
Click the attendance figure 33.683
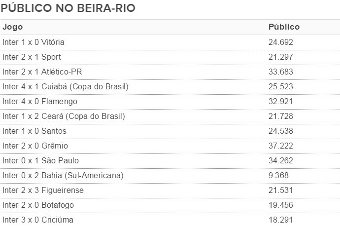click(281, 72)
